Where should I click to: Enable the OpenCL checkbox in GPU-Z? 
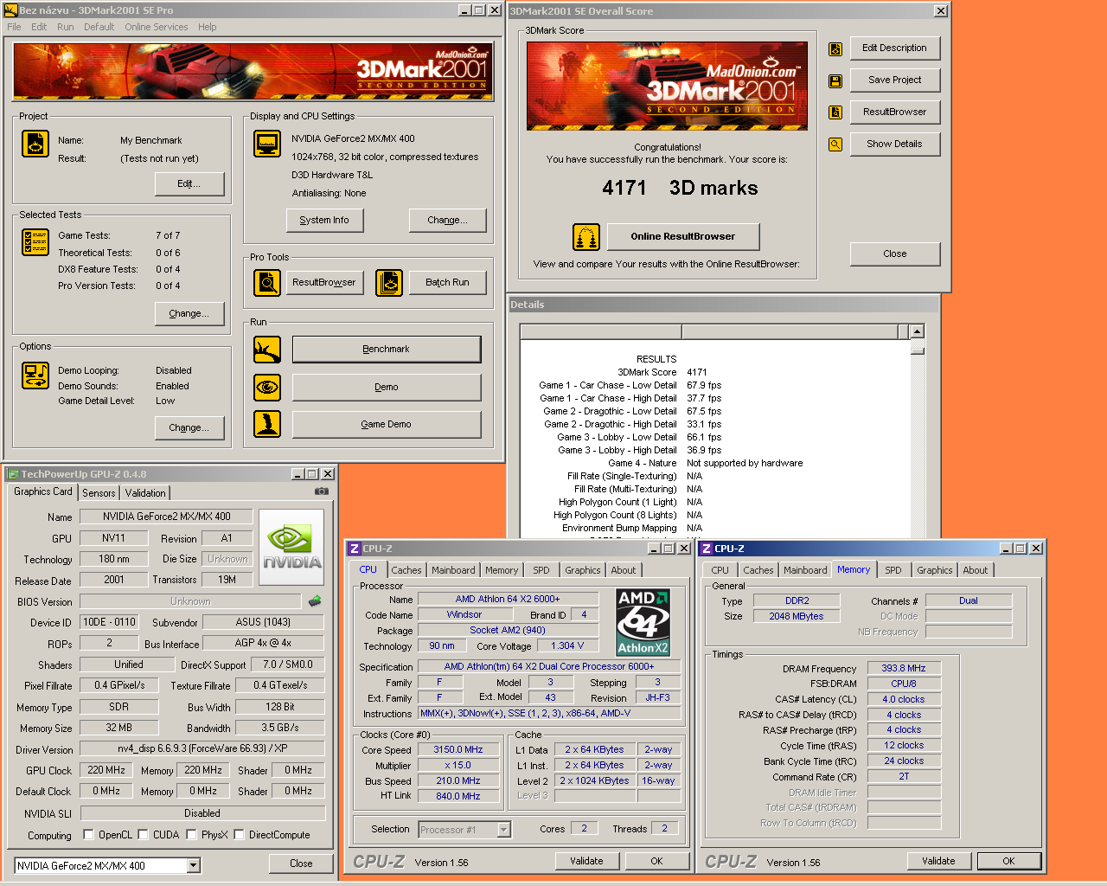pyautogui.click(x=88, y=835)
